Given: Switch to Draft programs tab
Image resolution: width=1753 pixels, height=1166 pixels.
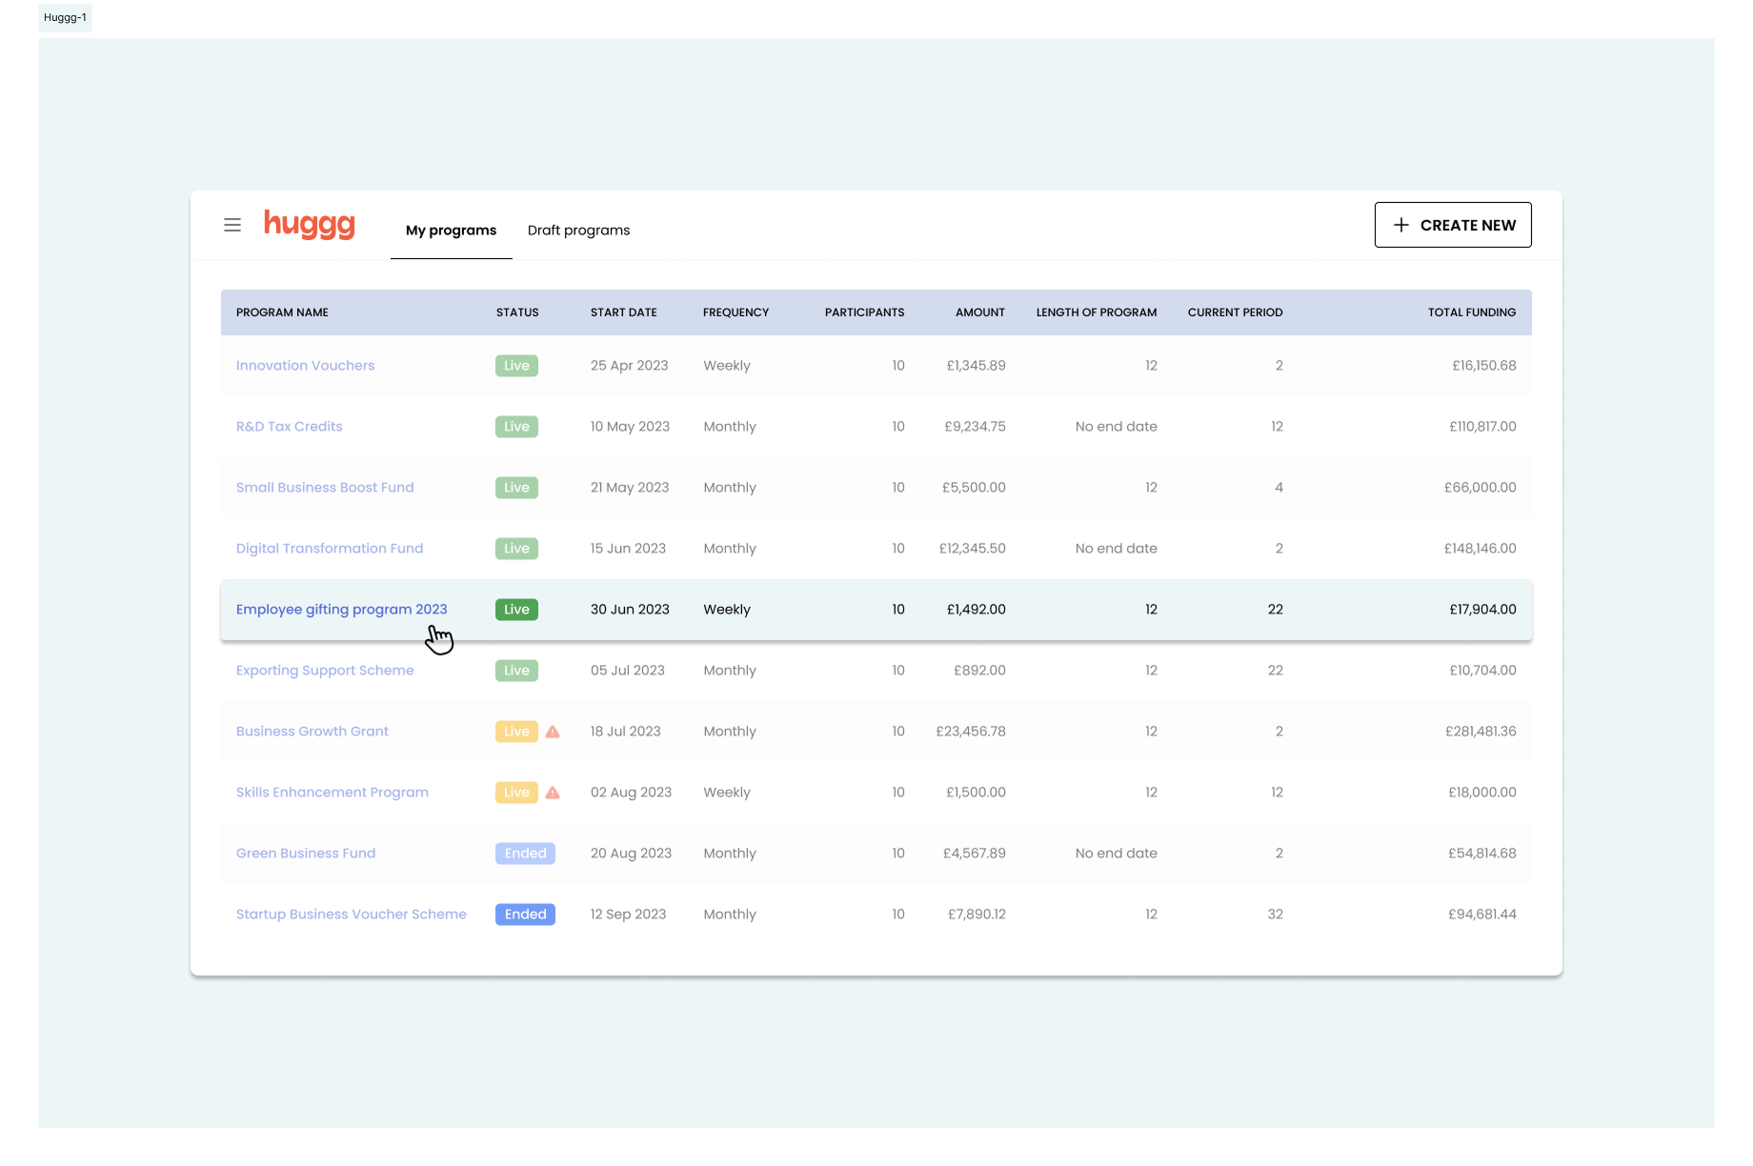Looking at the screenshot, I should coord(579,231).
